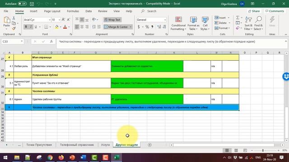Click the Copy icon
The image size is (289, 162).
coord(14,23)
